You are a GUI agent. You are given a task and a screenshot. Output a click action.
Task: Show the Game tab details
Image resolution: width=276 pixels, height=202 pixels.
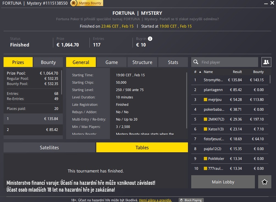point(112,62)
